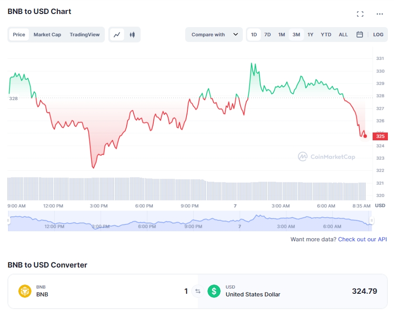
Task: Set chart range to 7D
Action: click(267, 35)
